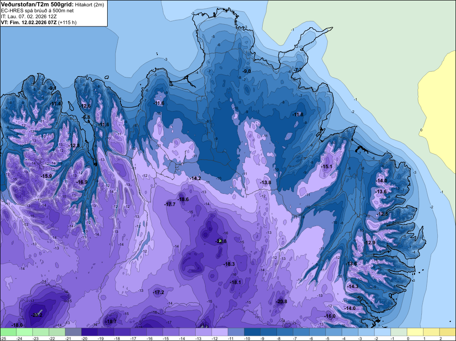This screenshot has width=456, height=341.
Task: Click the -14.2 temperature label
Action: pyautogui.click(x=195, y=178)
